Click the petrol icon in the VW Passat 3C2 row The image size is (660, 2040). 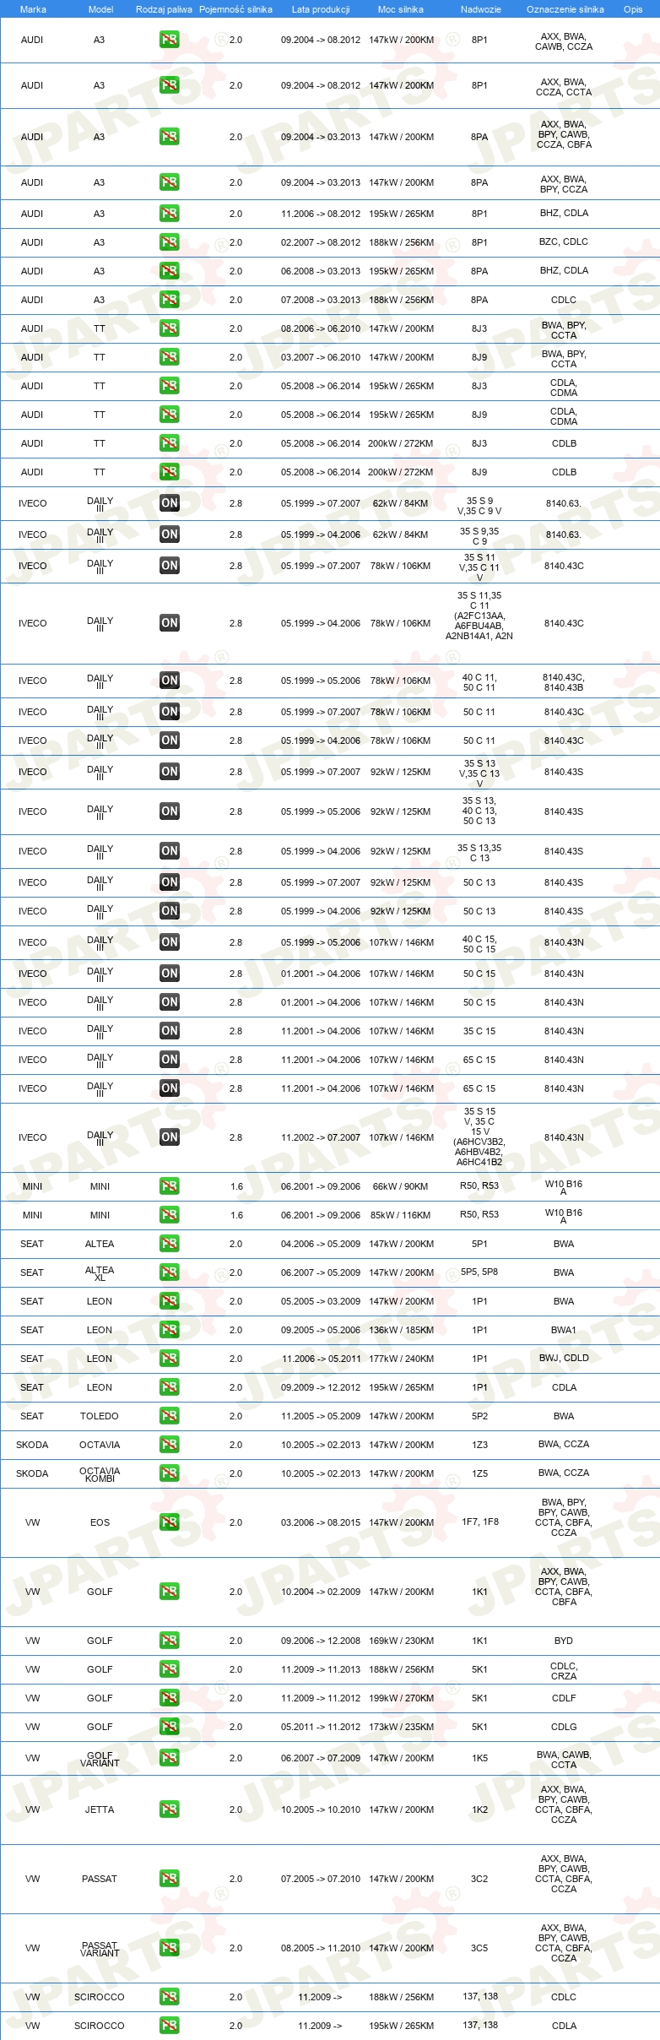tap(169, 1879)
